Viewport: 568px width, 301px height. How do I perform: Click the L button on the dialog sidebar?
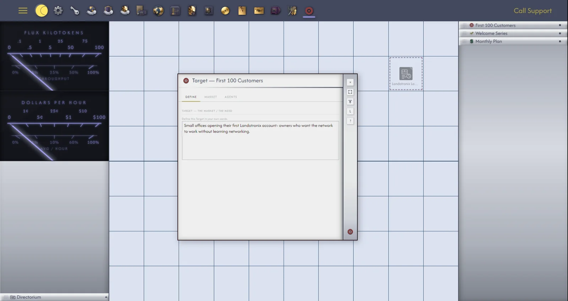350,111
